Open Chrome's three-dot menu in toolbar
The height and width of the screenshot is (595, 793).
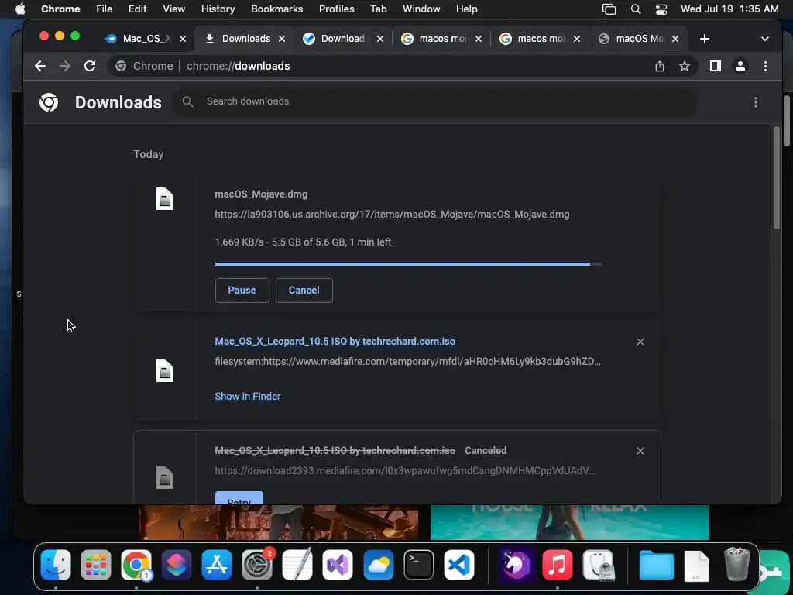tap(765, 66)
